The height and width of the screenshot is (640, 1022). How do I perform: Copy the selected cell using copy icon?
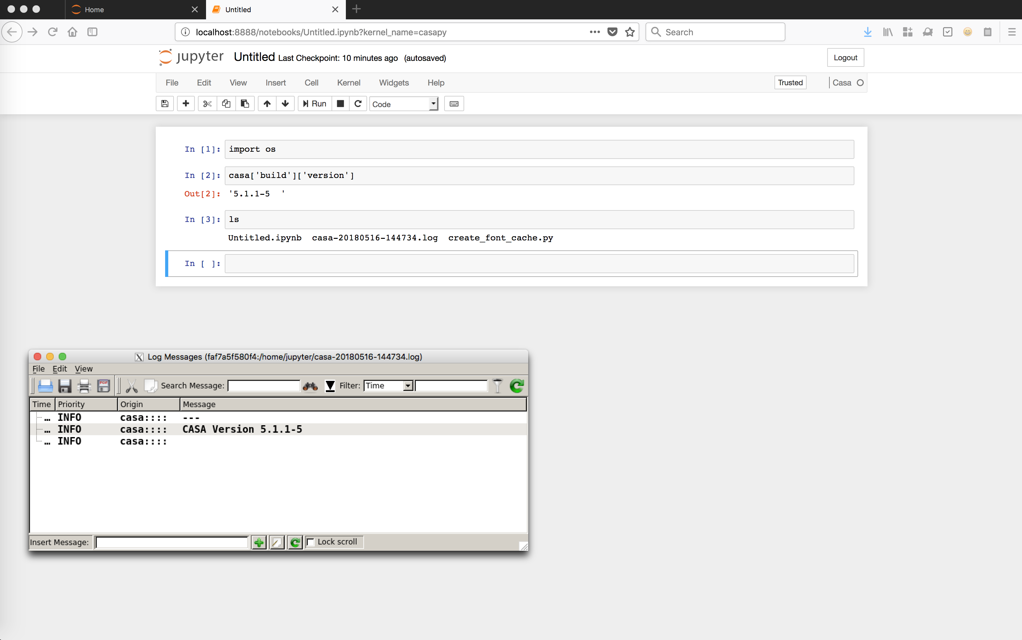coord(226,103)
